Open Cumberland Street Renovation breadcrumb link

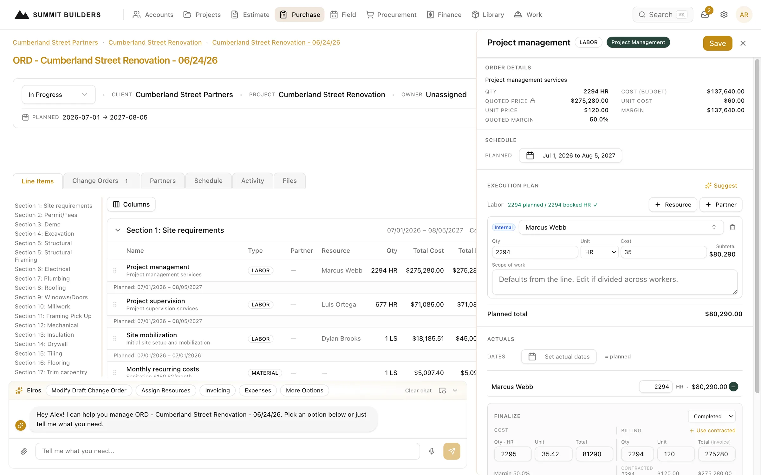coord(155,42)
